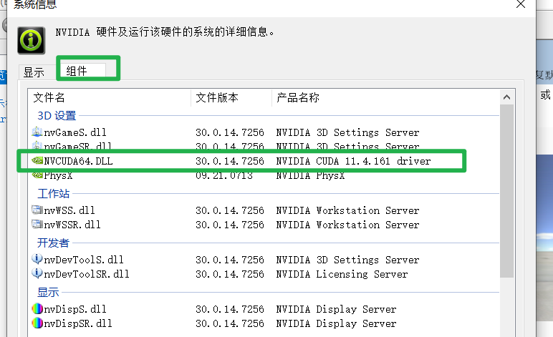
Task: Click the nvDispS.dll color icon
Action: click(37, 309)
